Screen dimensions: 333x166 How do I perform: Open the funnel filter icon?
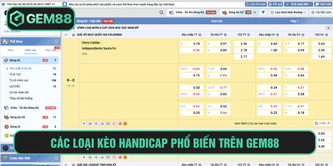pyautogui.click(x=263, y=12)
